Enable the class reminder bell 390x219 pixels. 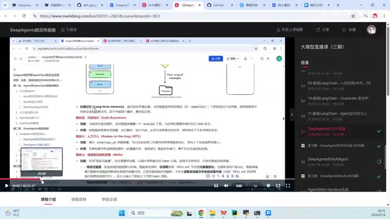[x=290, y=30]
